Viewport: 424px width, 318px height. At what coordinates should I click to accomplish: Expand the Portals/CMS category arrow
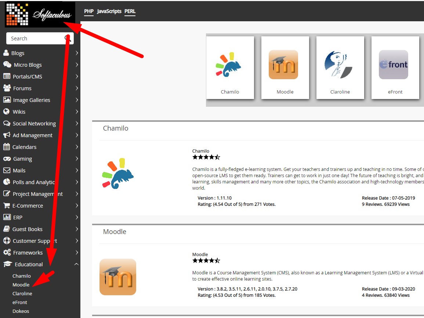(76, 76)
